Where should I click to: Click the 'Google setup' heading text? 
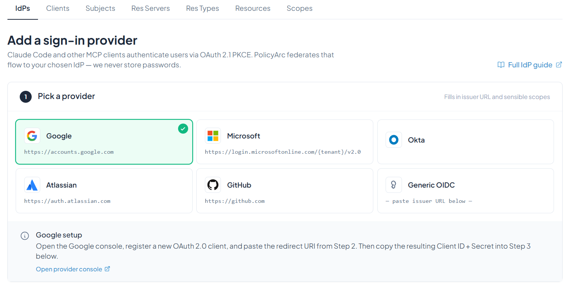click(x=59, y=235)
